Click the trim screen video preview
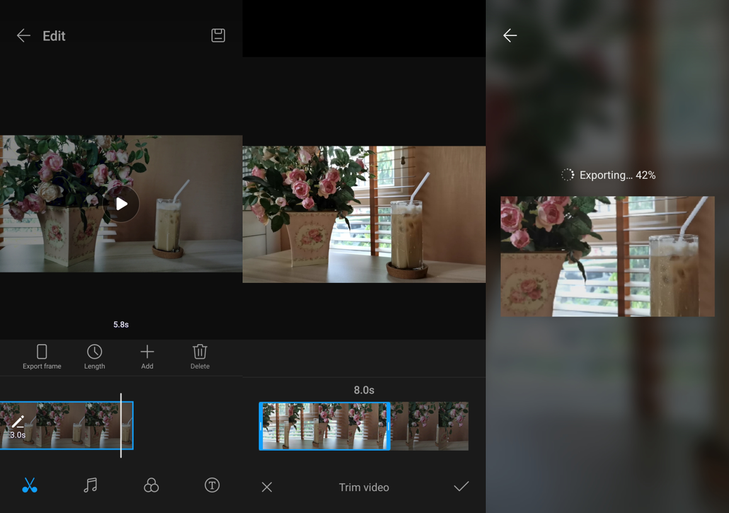729x513 pixels. pyautogui.click(x=364, y=214)
